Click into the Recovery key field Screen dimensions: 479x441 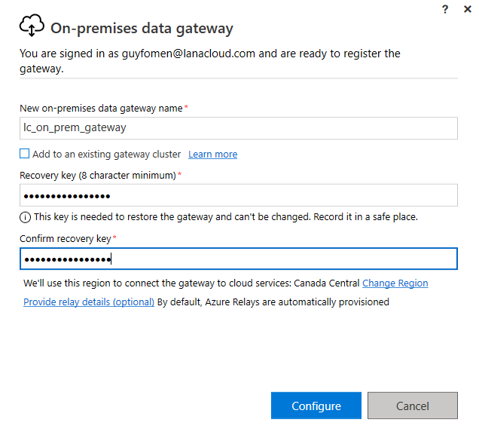[239, 195]
